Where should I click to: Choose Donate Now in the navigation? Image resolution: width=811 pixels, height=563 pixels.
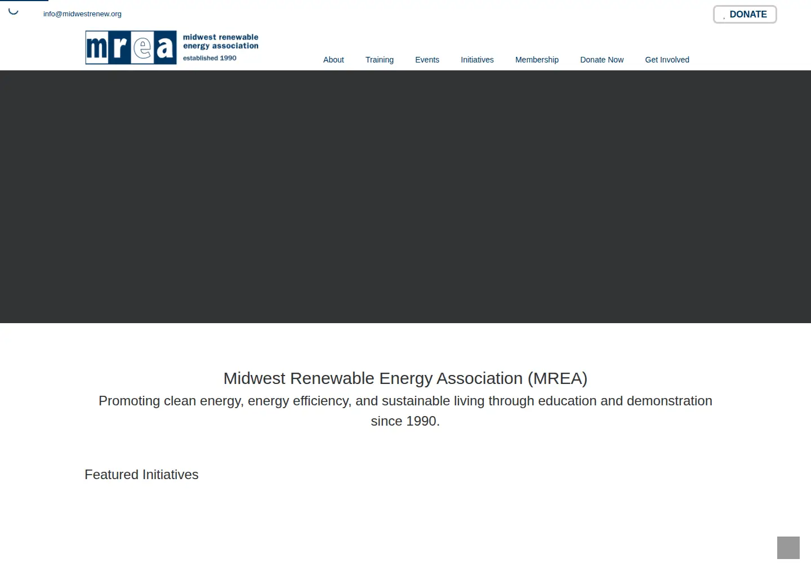point(602,60)
